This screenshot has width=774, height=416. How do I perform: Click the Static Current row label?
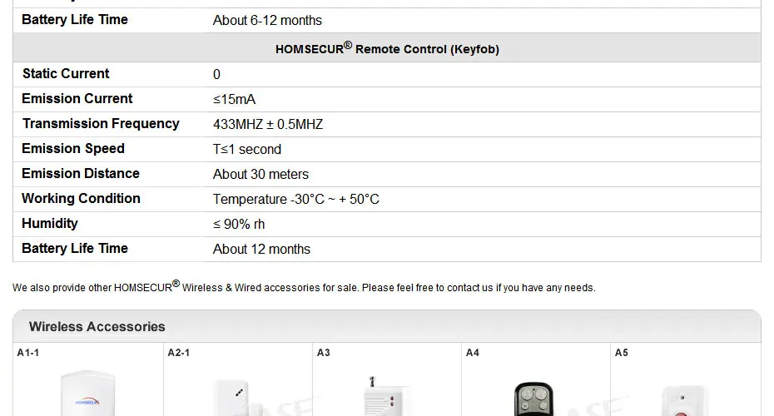[66, 73]
